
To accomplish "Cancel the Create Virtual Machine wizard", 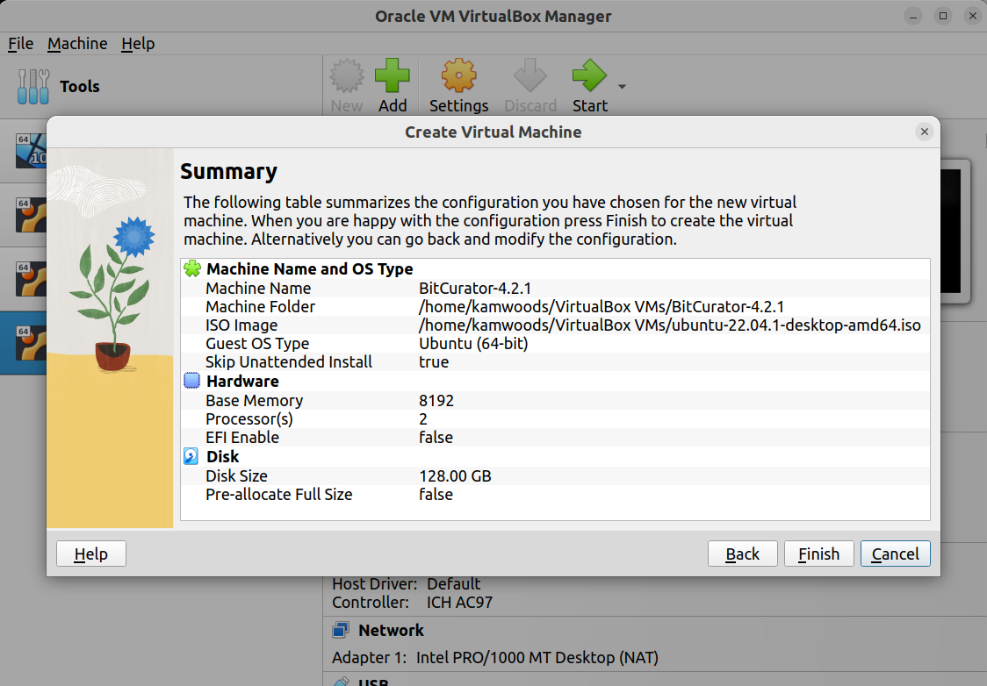I will coord(895,554).
